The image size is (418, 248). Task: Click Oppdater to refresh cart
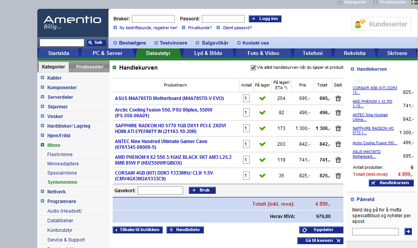point(321,230)
